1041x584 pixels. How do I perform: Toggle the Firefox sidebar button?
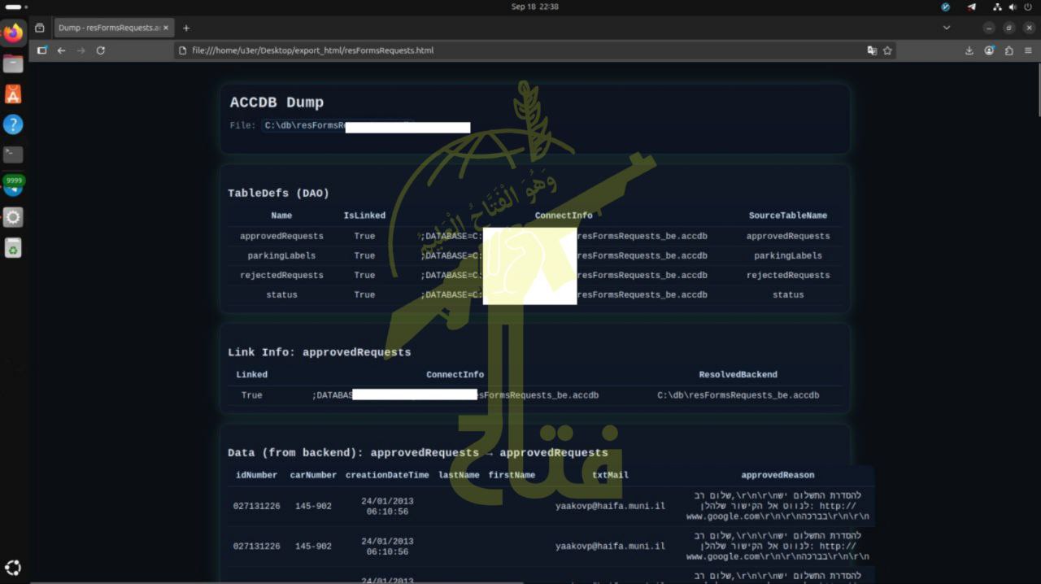[x=42, y=50]
